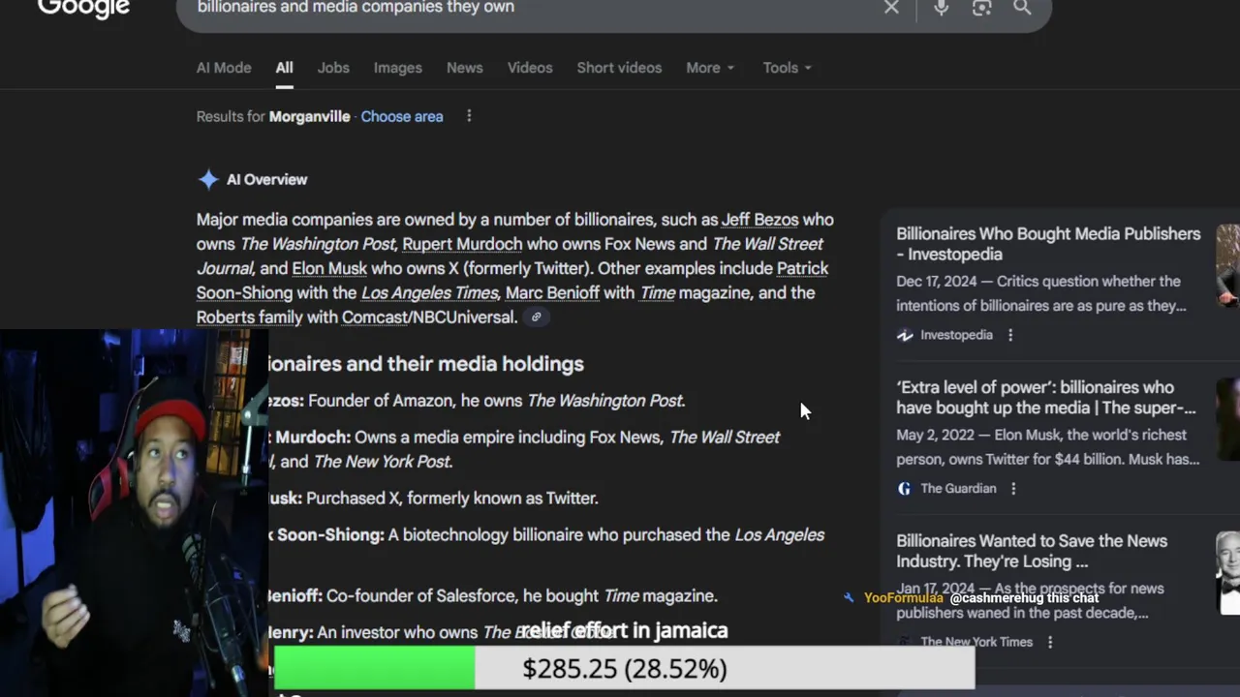Viewport: 1240px width, 697px height.
Task: Click the Choose area link
Action: [x=402, y=116]
